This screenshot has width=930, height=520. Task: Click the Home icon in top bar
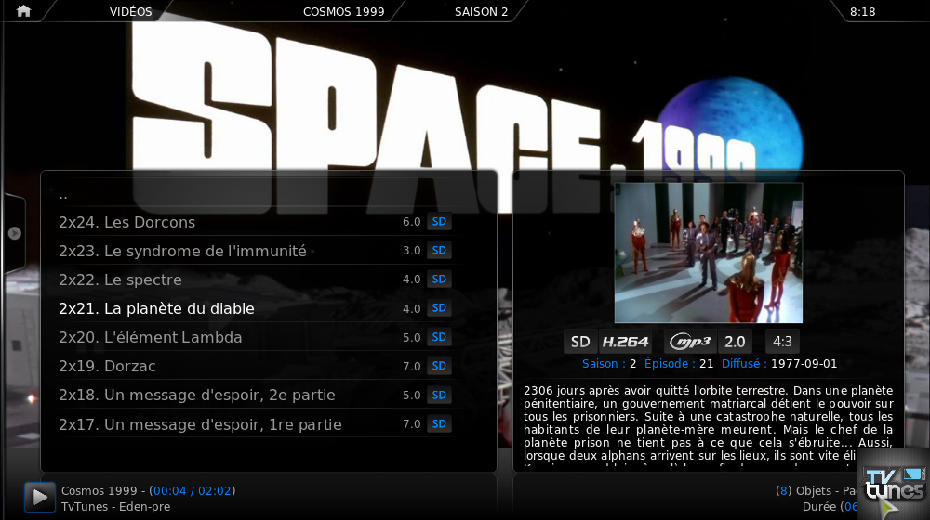(x=23, y=11)
